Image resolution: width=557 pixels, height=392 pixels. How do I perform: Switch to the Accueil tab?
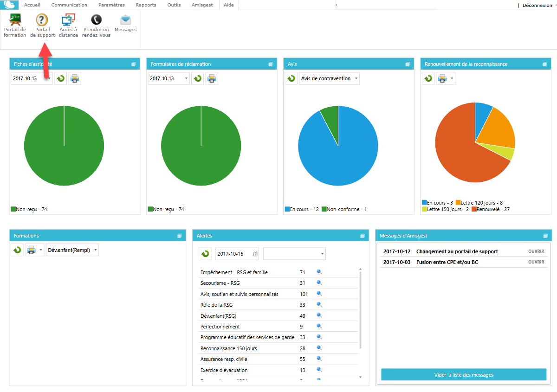point(32,5)
